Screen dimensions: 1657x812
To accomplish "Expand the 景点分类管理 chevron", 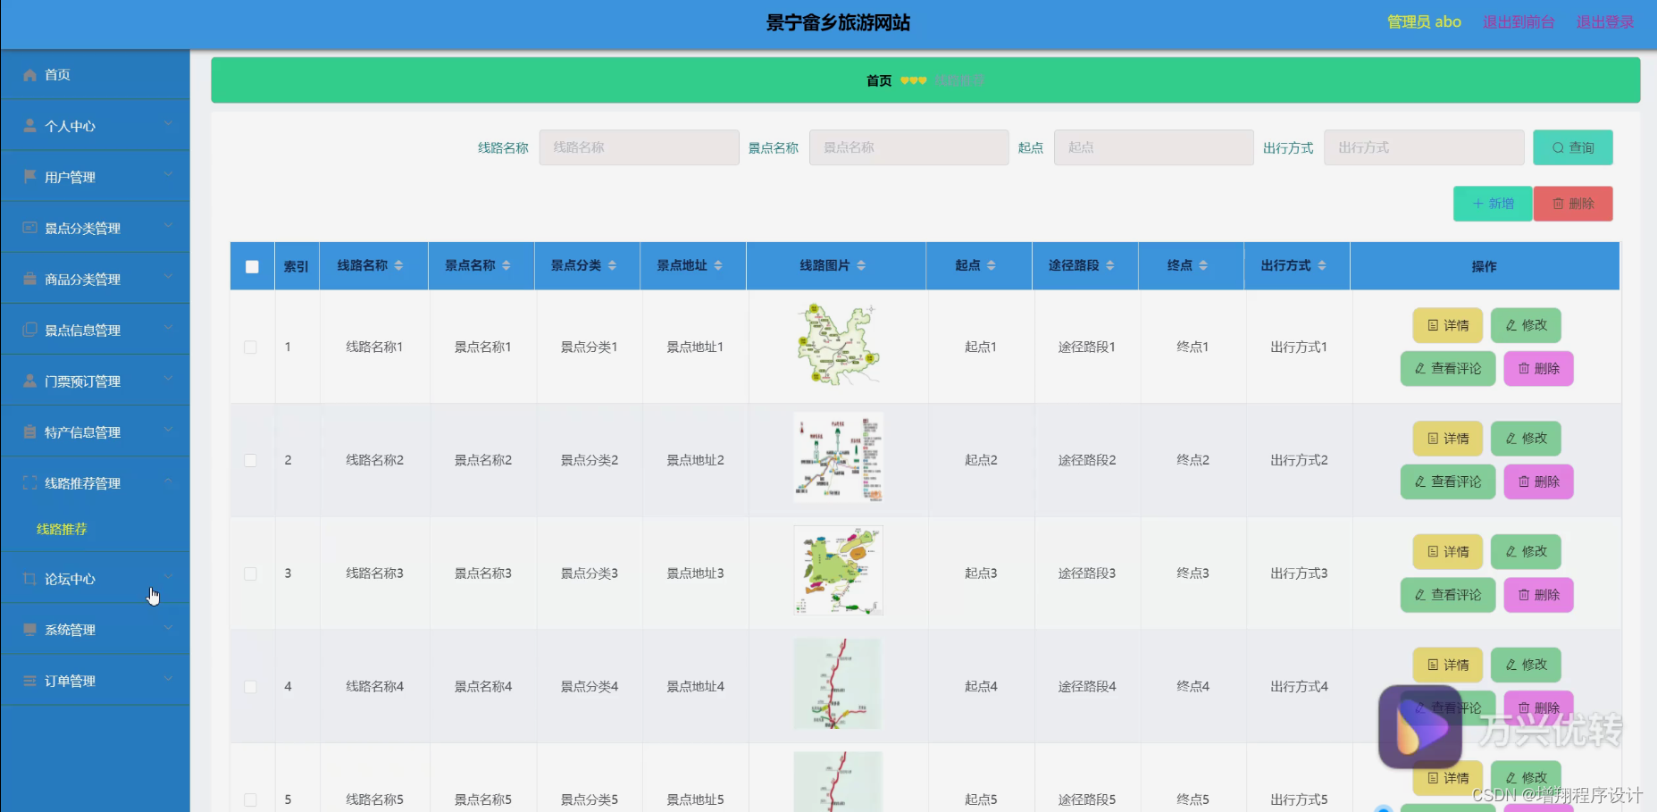I will [168, 226].
